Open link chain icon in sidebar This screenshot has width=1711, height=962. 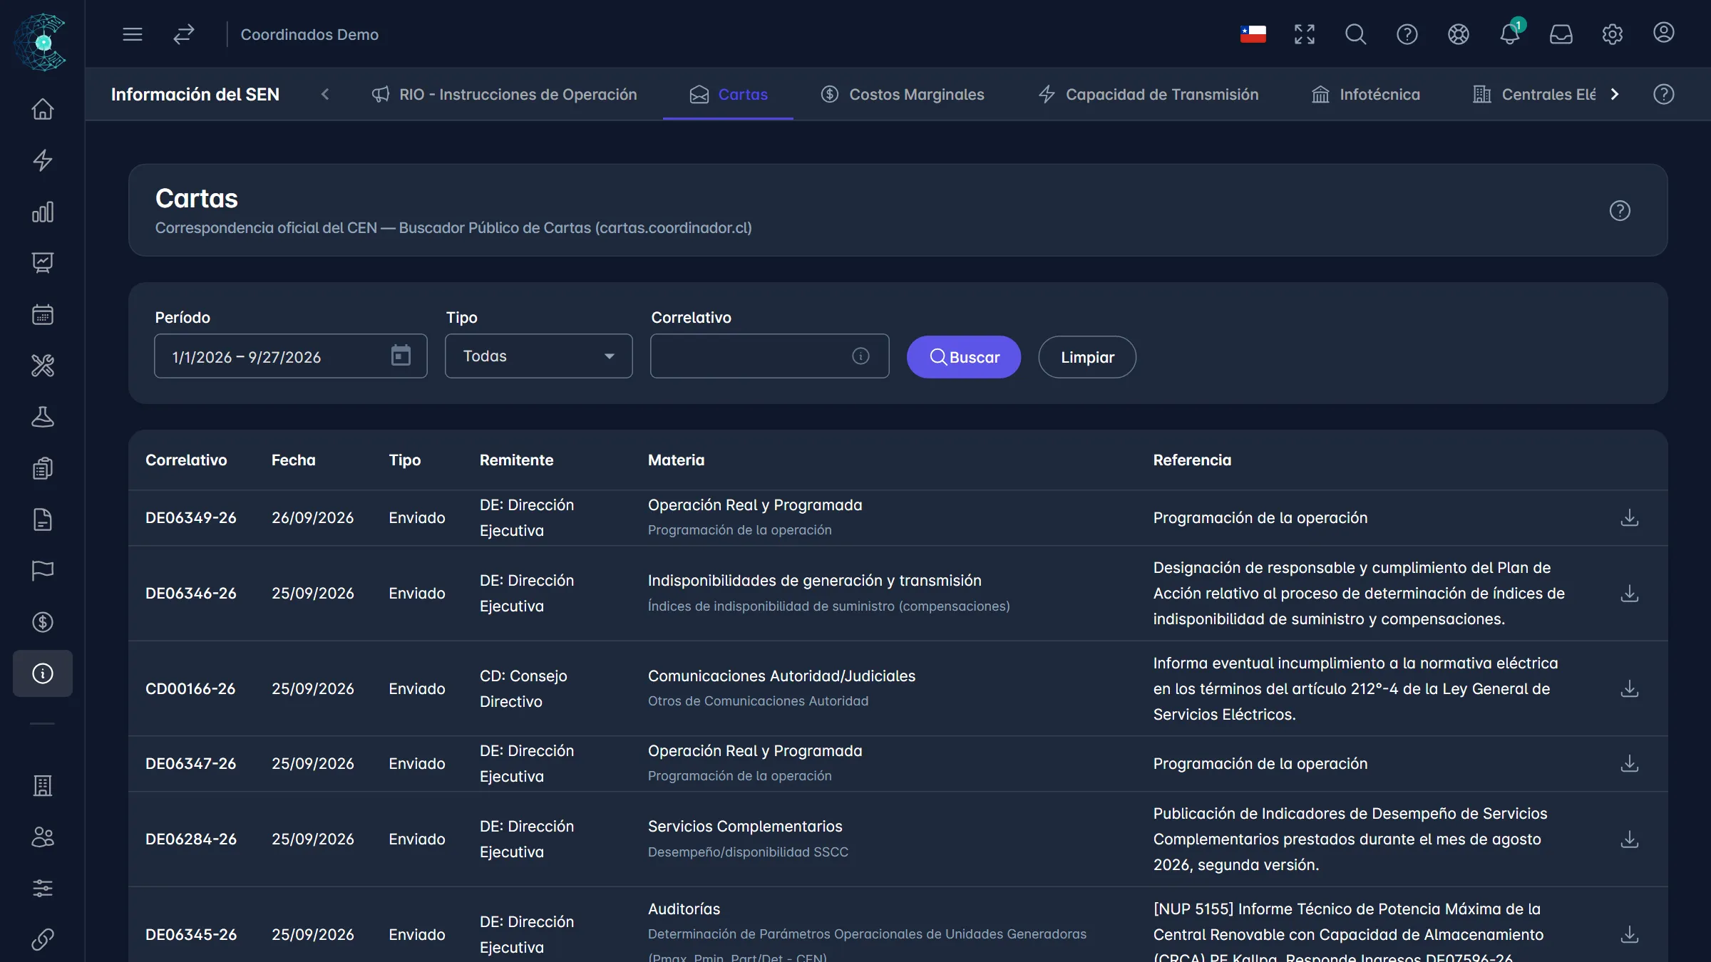43,940
